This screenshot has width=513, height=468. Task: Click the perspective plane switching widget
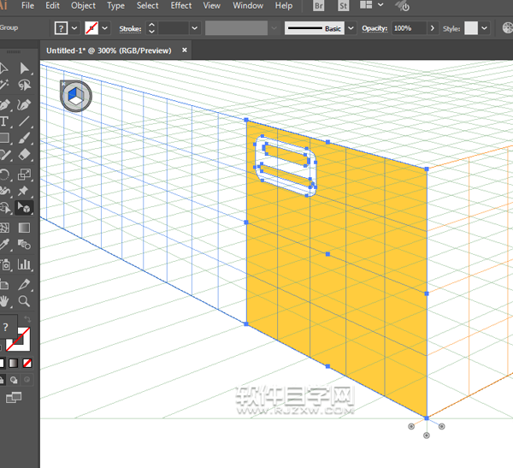tap(75, 95)
